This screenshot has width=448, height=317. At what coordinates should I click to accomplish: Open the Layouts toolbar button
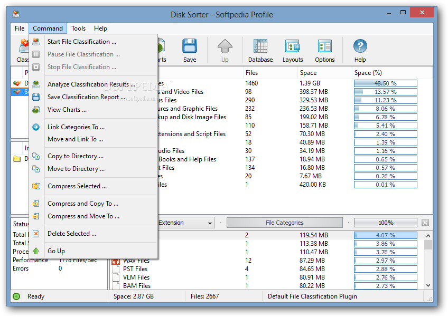click(293, 51)
